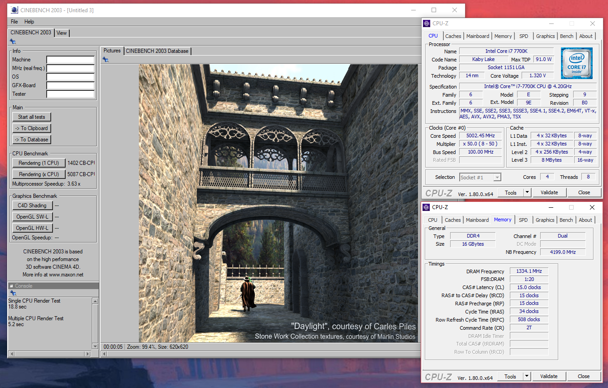Click the Tester input field
Screen dimensions: 608x388
click(70, 94)
